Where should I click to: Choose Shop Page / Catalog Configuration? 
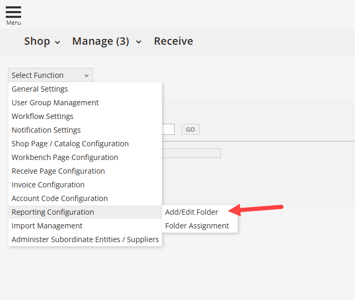tap(85, 144)
